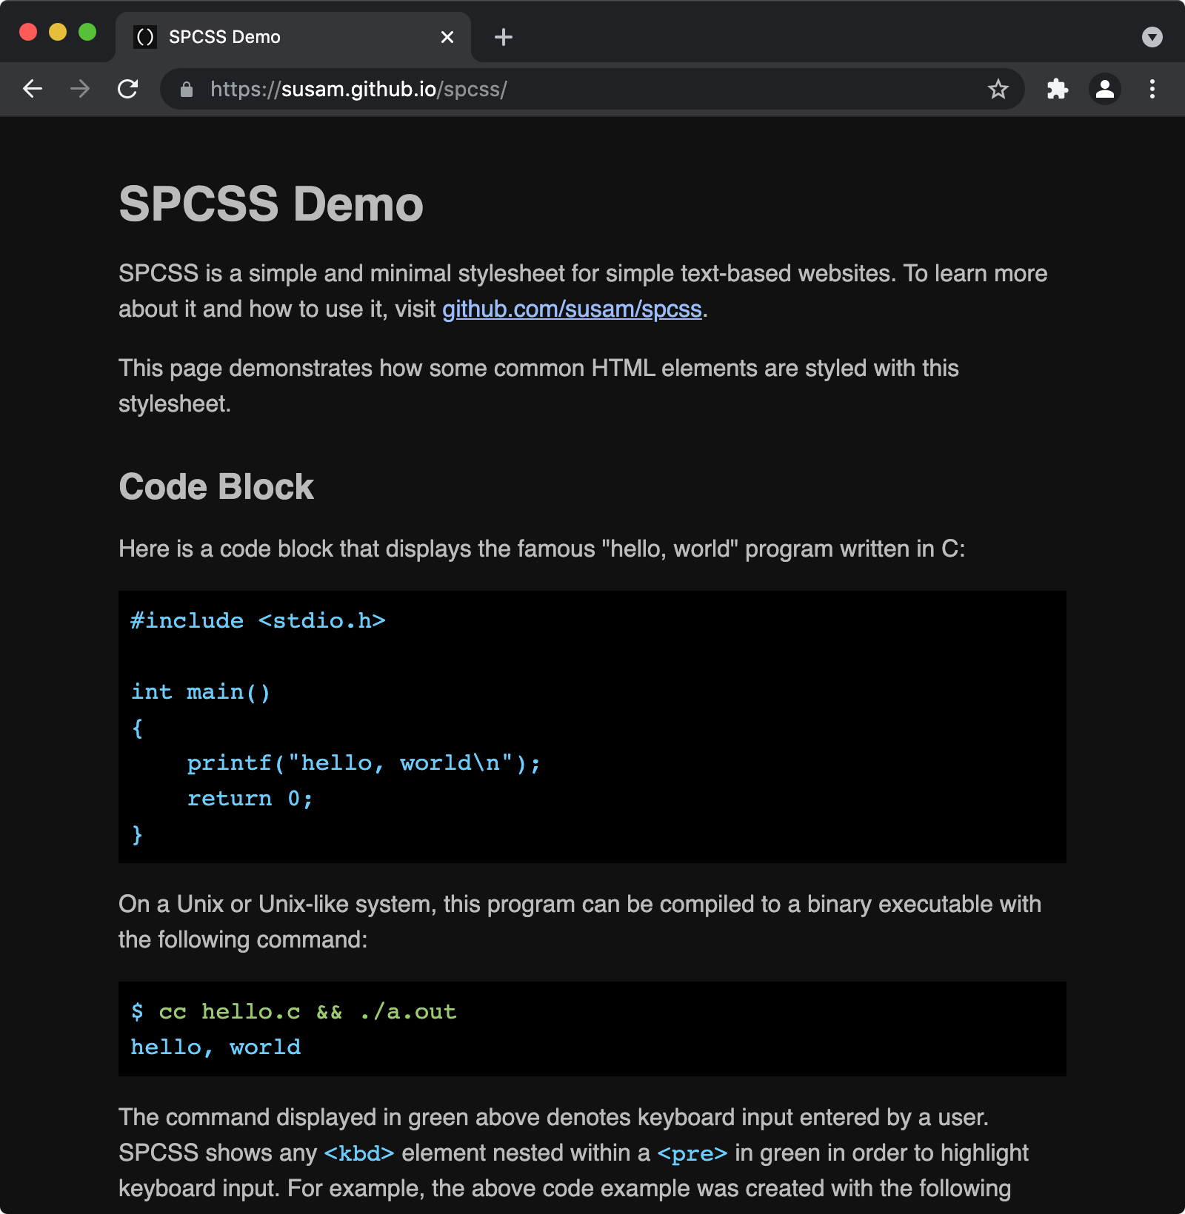
Task: Click the red close window button
Action: point(28,33)
